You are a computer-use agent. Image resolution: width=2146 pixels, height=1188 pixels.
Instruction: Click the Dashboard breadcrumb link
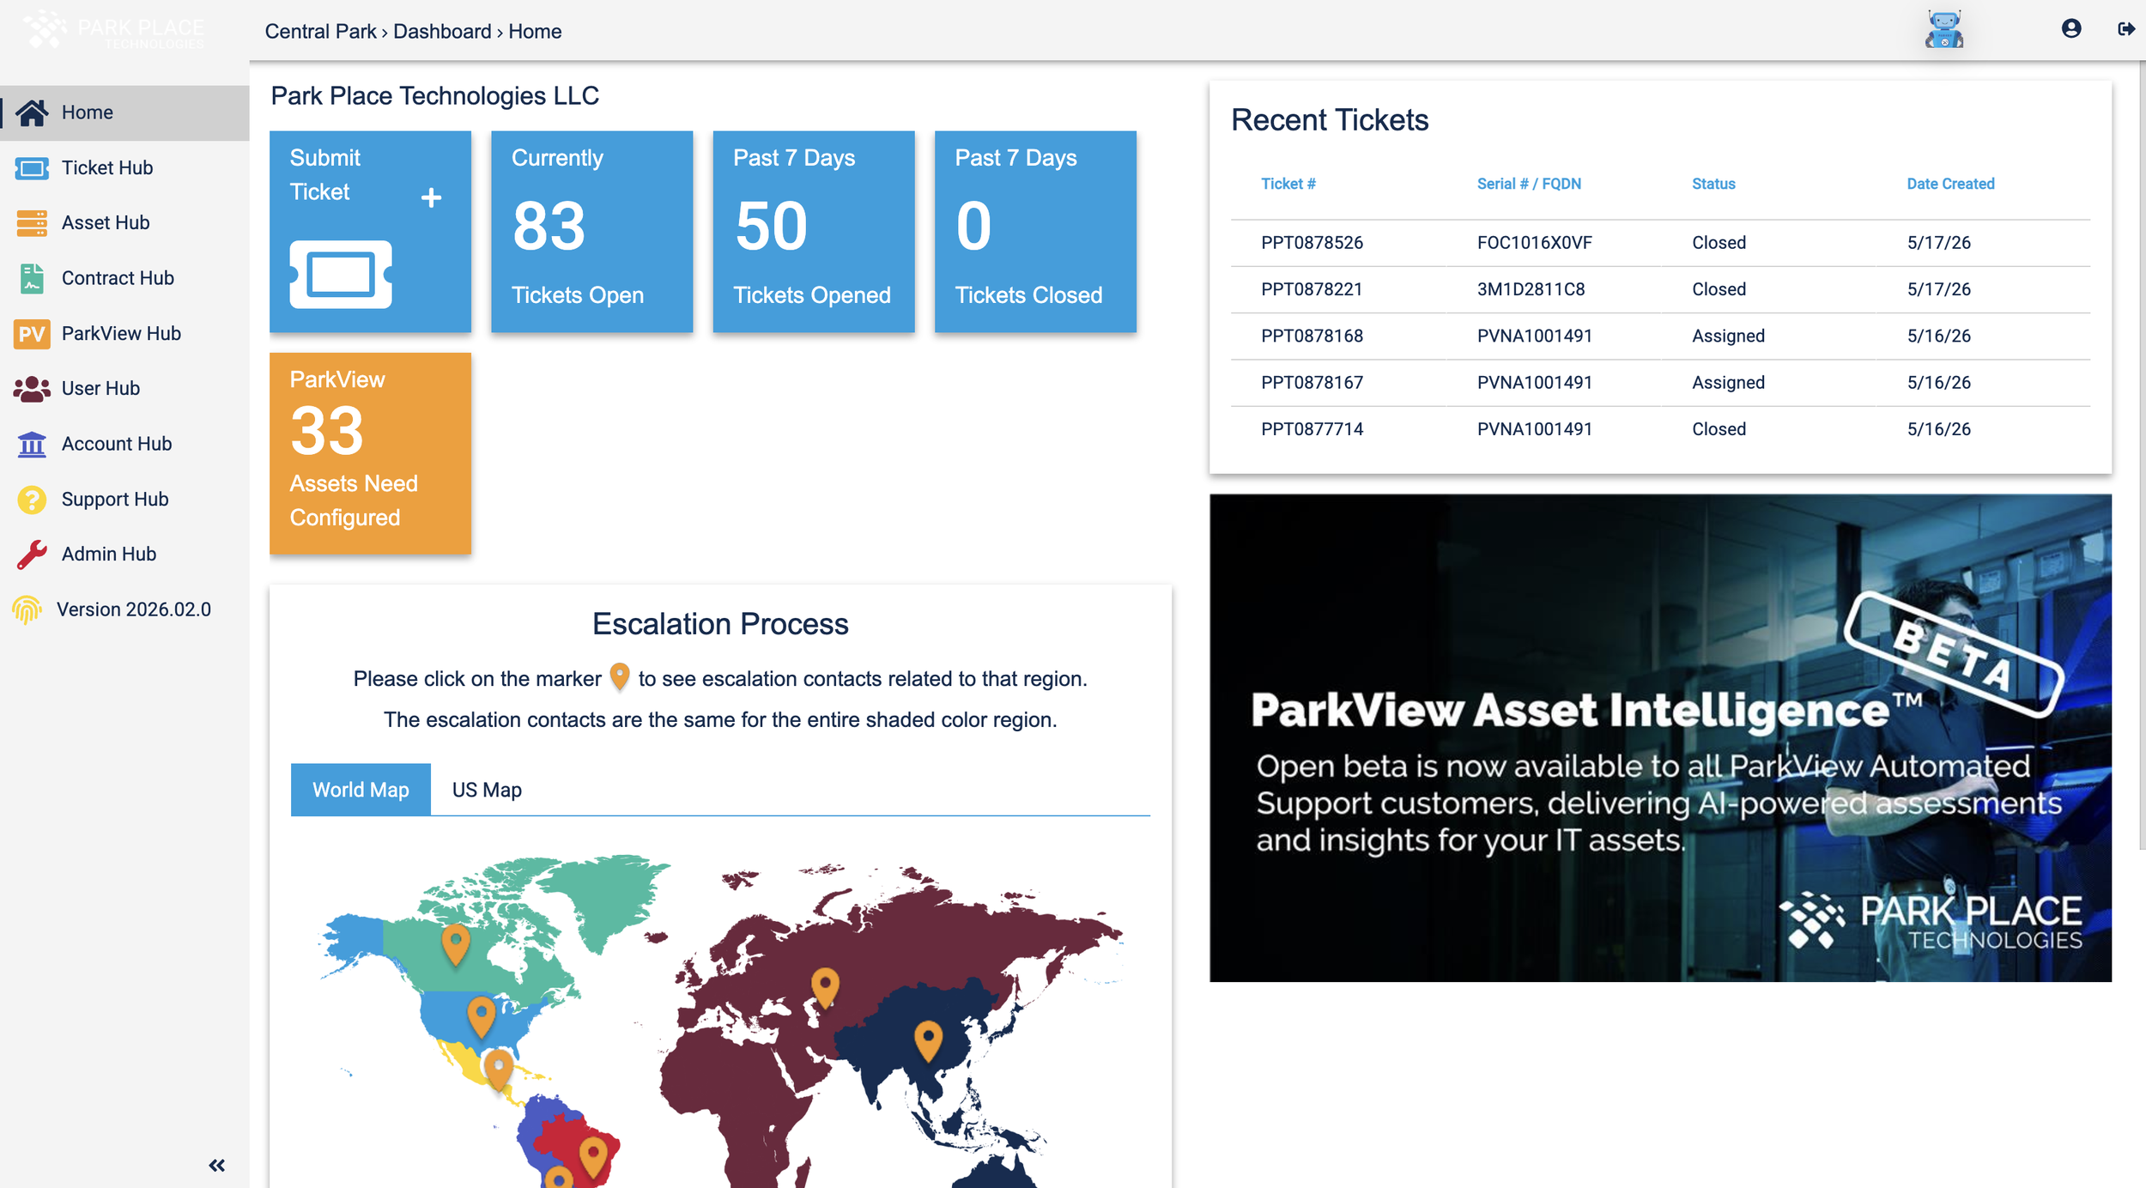[x=442, y=32]
